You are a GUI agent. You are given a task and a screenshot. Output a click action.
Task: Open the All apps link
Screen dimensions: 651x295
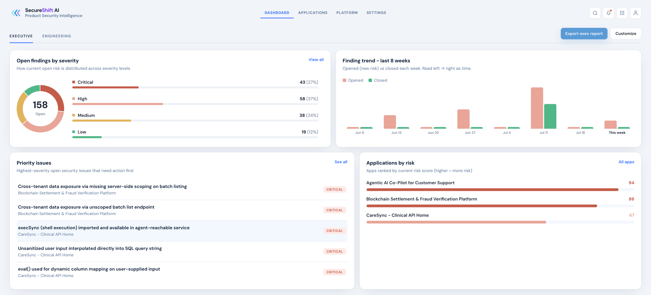click(x=626, y=162)
